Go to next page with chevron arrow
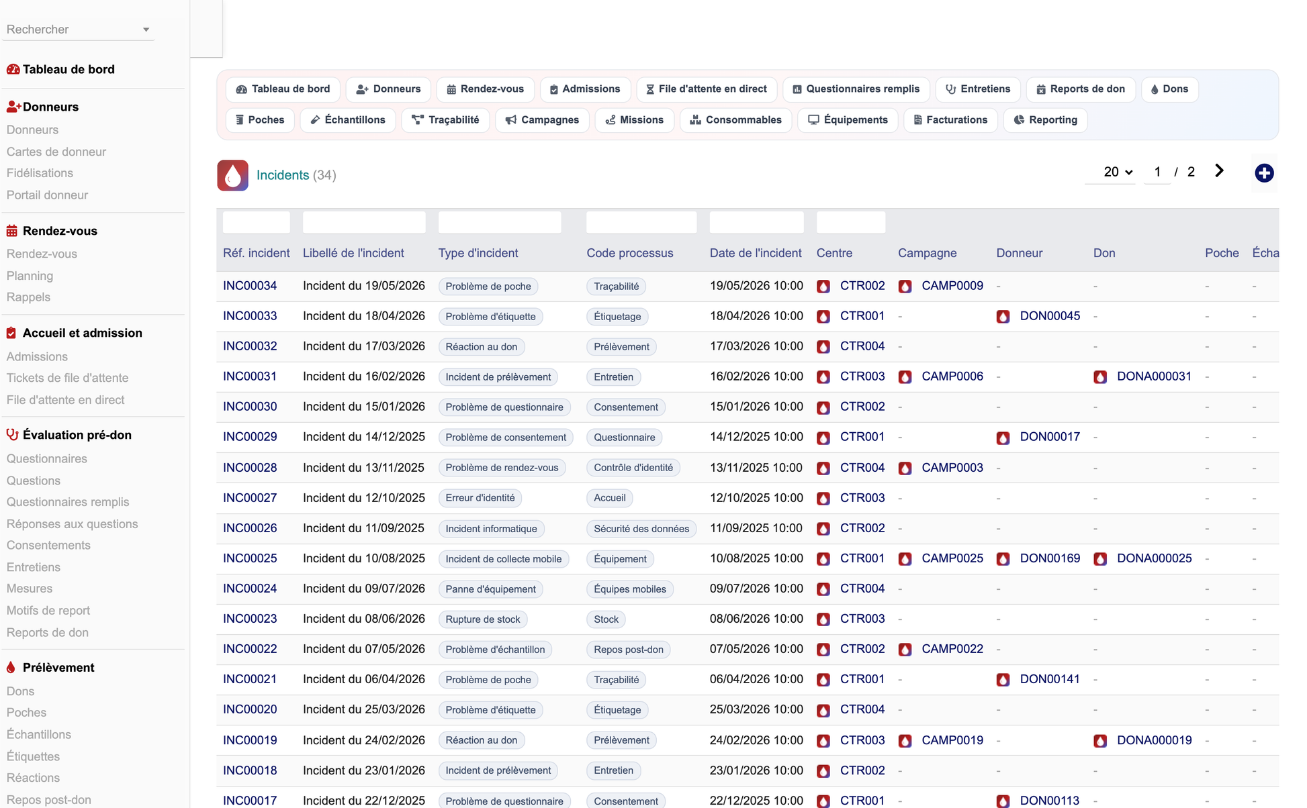 1219,171
